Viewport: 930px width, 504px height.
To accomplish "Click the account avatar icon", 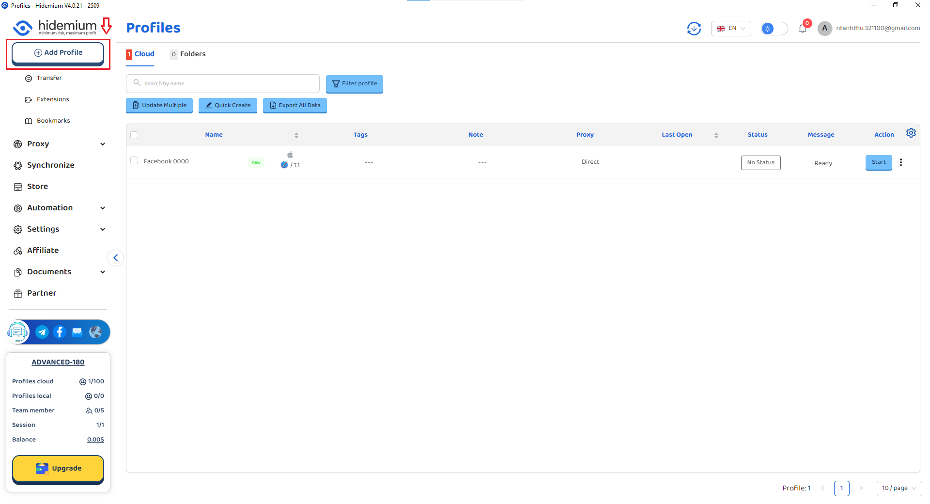I will (824, 28).
